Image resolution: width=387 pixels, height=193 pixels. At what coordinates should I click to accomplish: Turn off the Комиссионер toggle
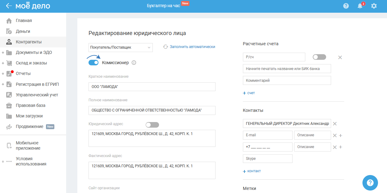click(93, 63)
